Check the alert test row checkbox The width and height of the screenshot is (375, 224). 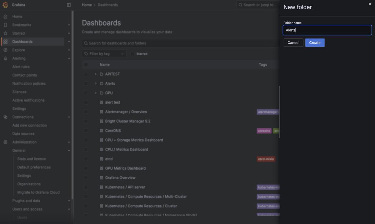86,102
